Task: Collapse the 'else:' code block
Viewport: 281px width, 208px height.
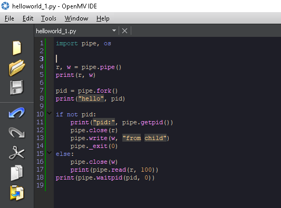Action: pyautogui.click(x=49, y=153)
